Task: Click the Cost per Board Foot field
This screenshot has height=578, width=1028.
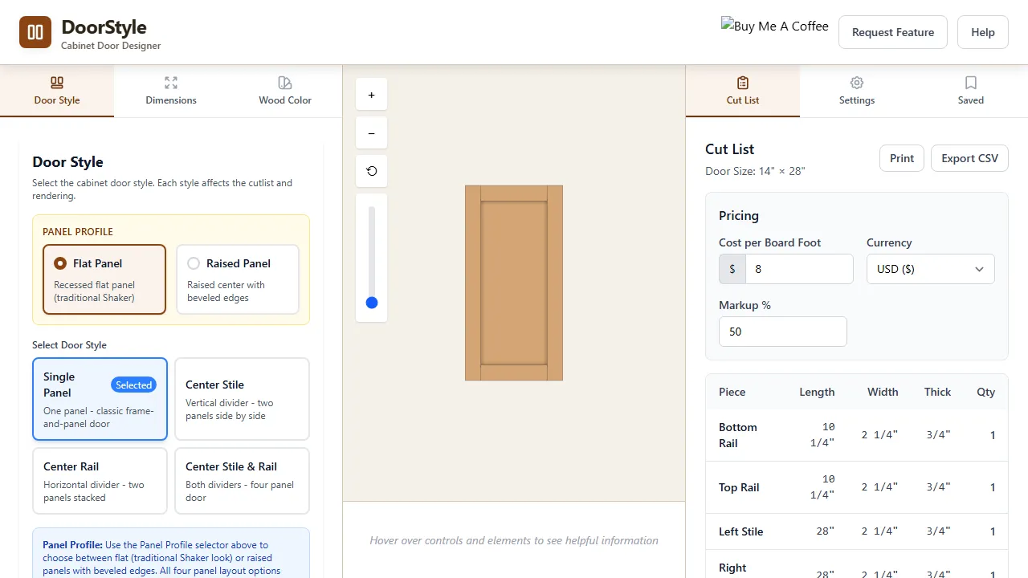Action: (x=799, y=269)
